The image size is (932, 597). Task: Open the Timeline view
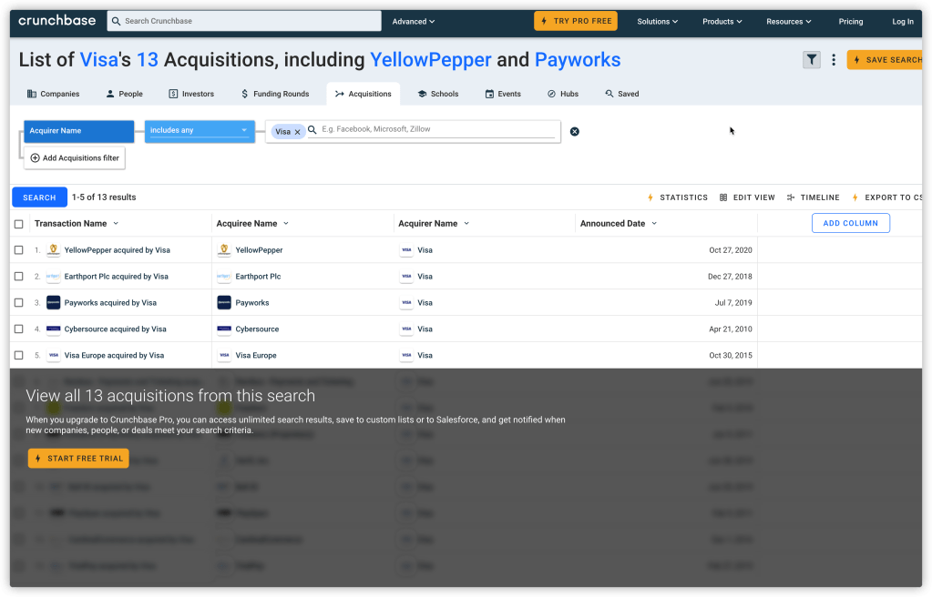click(x=813, y=197)
